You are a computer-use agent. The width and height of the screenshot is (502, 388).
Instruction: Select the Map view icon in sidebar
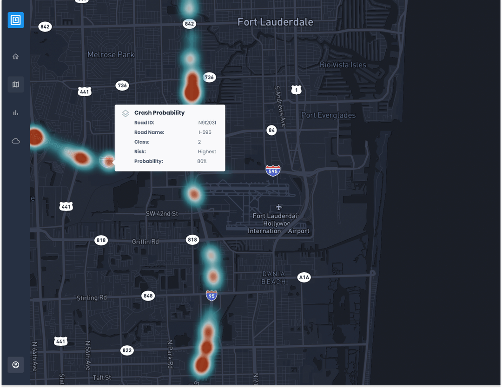(15, 84)
